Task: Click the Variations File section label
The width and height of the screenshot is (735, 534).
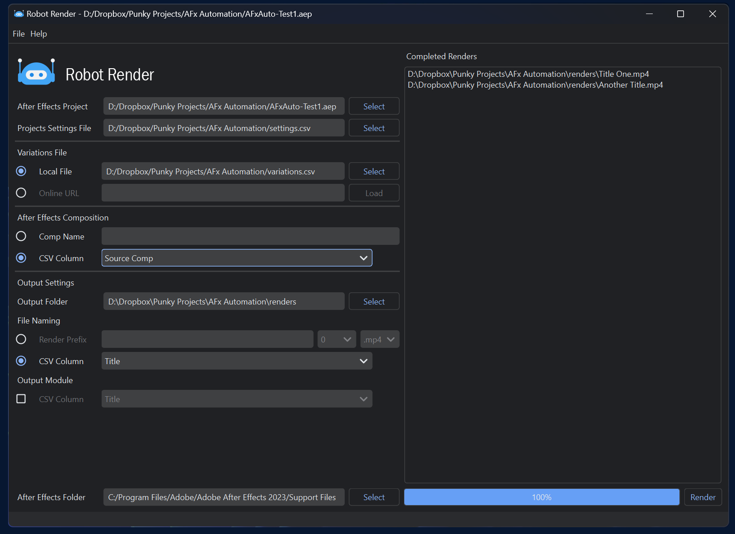Action: point(42,153)
